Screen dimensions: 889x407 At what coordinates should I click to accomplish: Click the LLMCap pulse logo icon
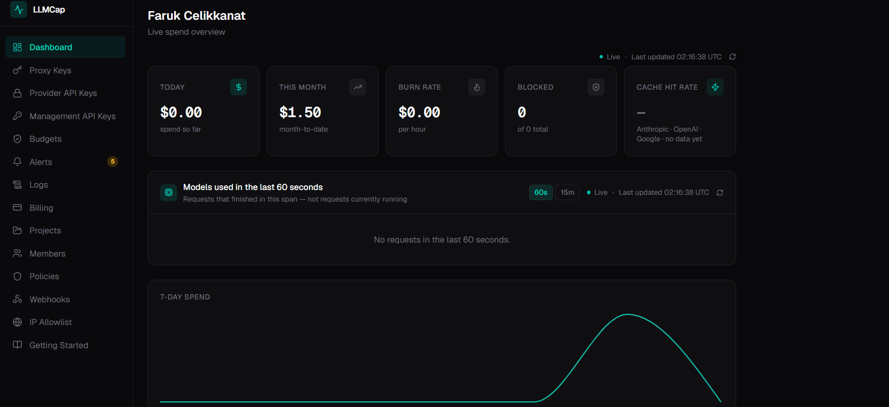click(x=18, y=9)
